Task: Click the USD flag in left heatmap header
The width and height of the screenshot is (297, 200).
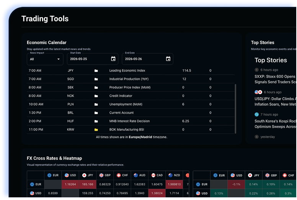Action: pyautogui.click(x=67, y=175)
